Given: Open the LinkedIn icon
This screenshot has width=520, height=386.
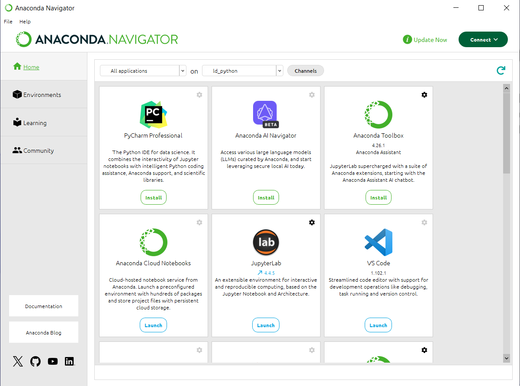Looking at the screenshot, I should point(69,361).
